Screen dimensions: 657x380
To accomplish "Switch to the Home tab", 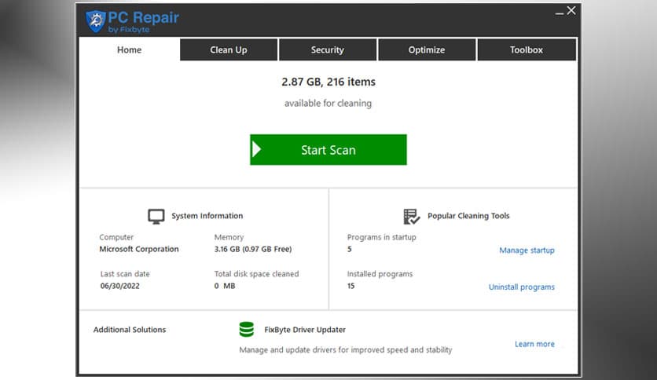I will (129, 49).
